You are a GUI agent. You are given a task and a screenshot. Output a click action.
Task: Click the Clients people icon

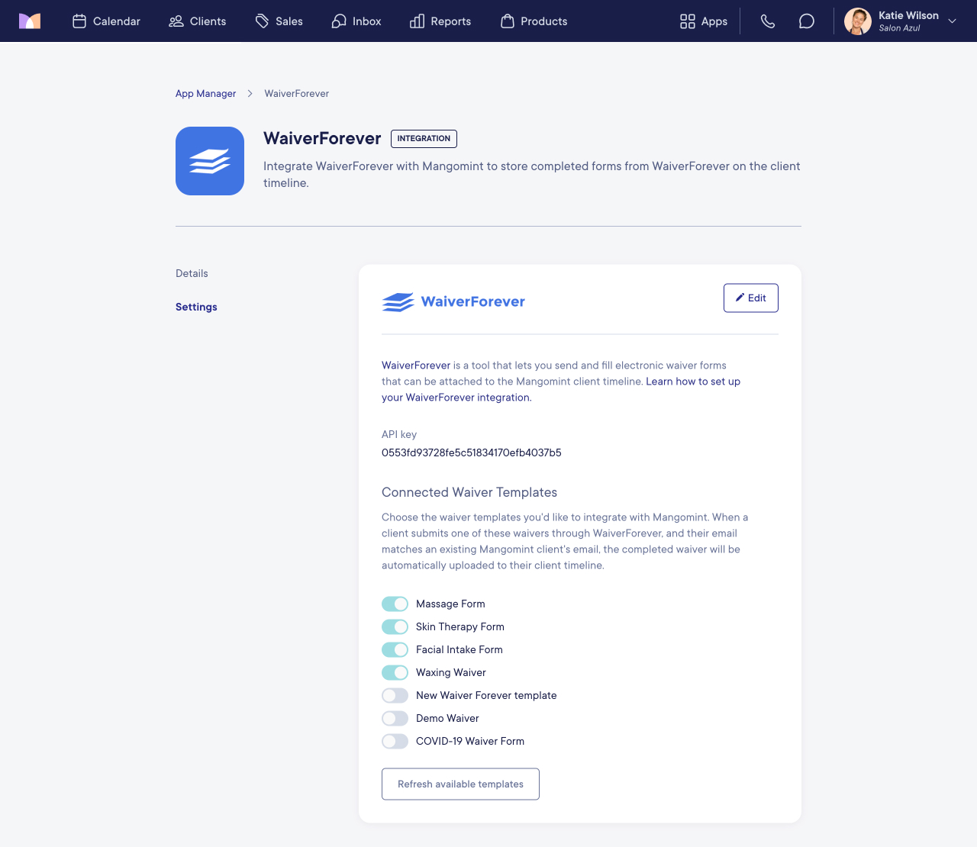point(176,21)
